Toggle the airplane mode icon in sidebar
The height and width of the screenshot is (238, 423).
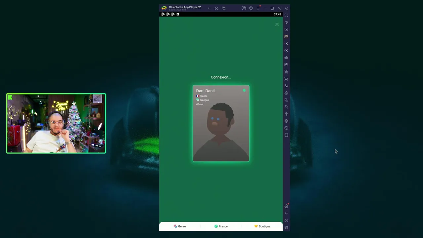[x=287, y=93]
